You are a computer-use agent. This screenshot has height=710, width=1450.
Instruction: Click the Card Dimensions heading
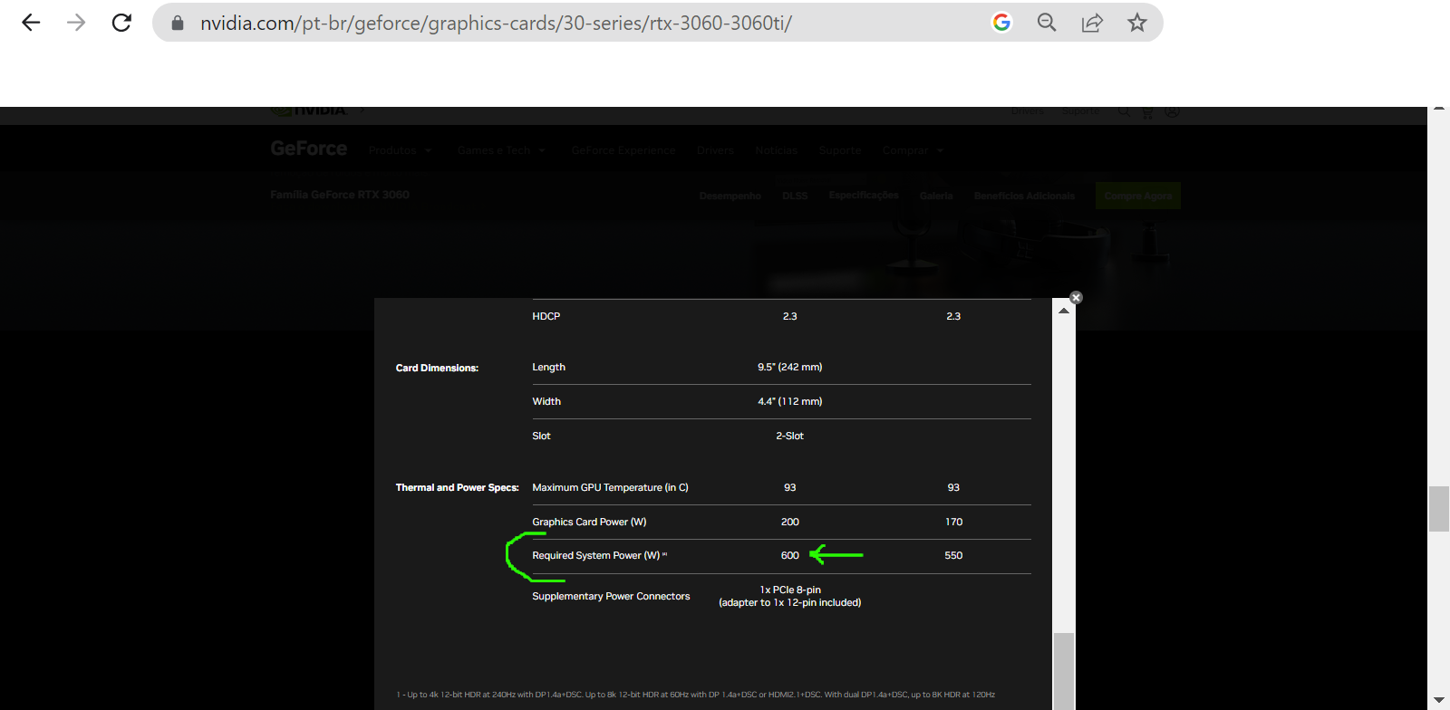437,368
